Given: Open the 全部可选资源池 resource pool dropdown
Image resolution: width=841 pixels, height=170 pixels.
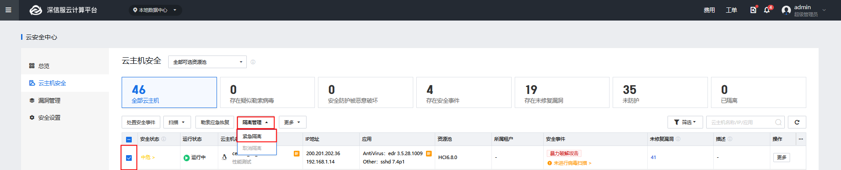Looking at the screenshot, I should tap(207, 62).
